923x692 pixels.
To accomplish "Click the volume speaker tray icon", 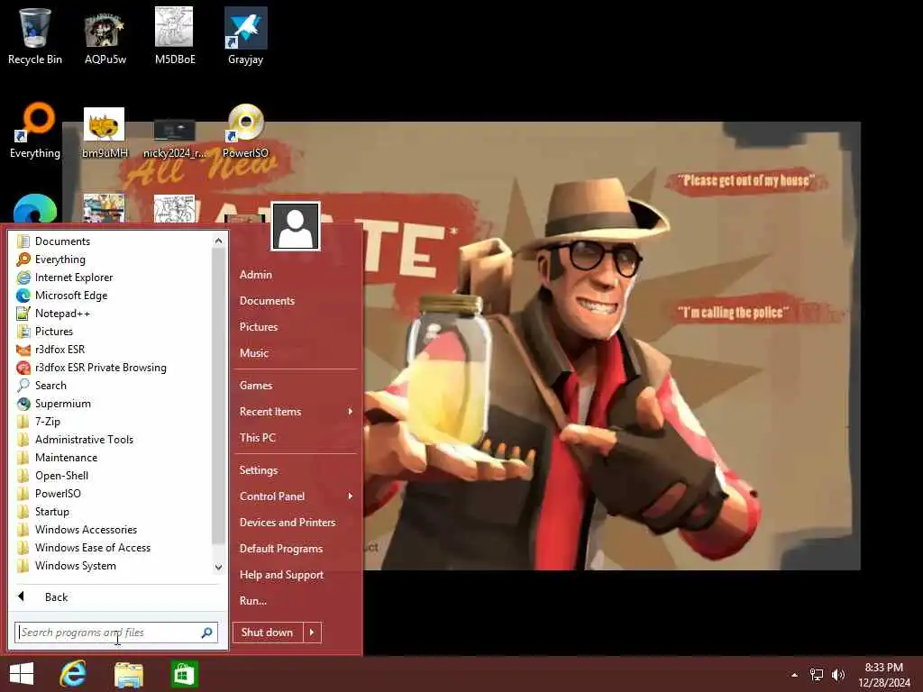I will point(838,674).
